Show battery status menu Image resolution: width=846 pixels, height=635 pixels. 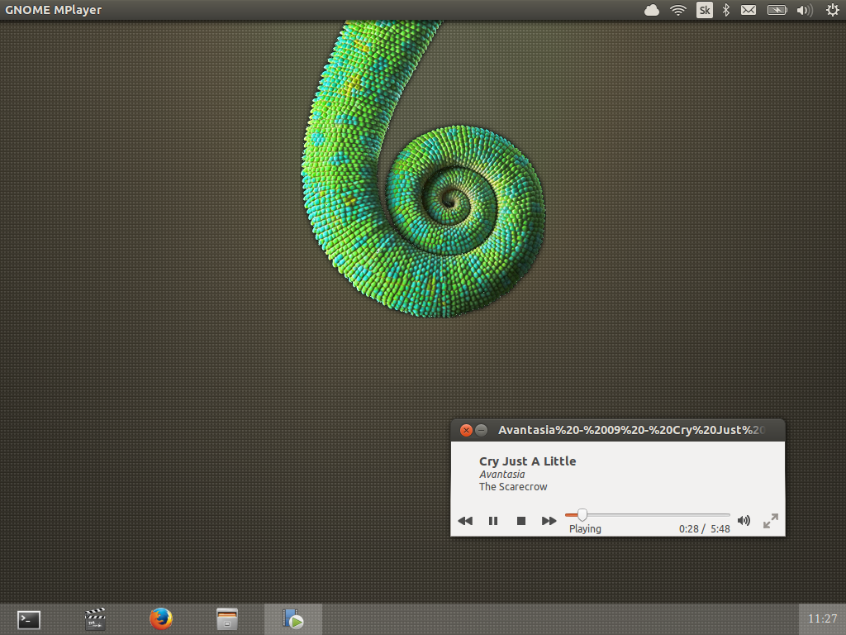click(x=777, y=10)
